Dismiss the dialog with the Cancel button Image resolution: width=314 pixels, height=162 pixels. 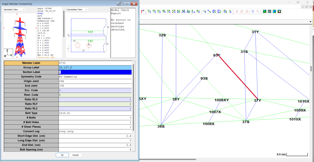75,155
